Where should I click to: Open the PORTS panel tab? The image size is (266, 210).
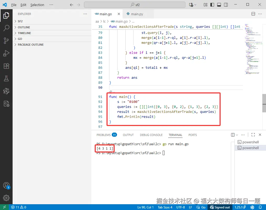(x=193, y=135)
